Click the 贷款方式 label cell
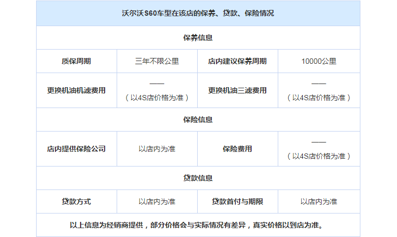 (76, 202)
